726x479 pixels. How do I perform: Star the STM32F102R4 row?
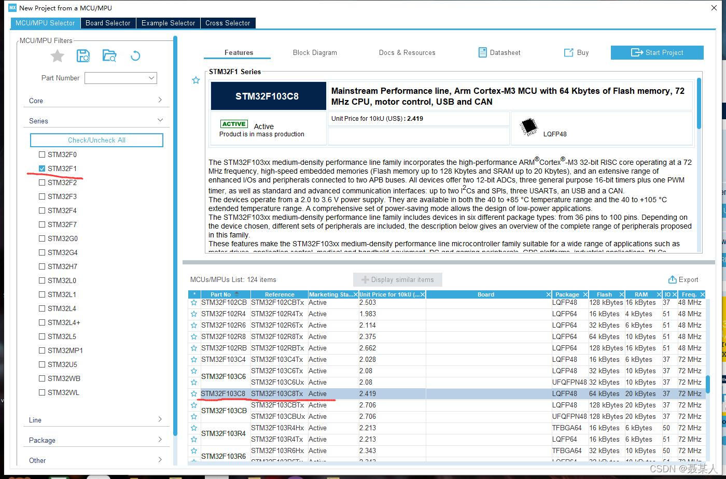pos(194,314)
